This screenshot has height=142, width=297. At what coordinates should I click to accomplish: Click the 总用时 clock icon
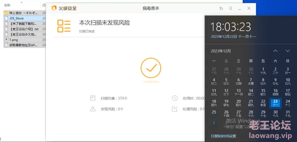click(x=174, y=98)
